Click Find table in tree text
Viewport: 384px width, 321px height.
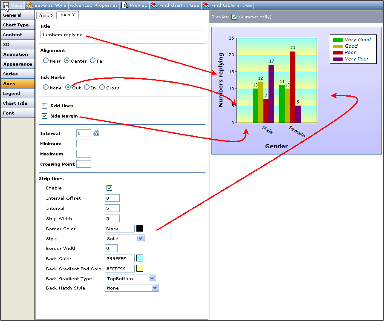tap(231, 5)
